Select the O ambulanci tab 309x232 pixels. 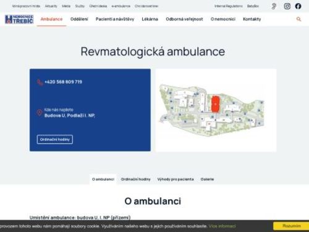tap(103, 179)
